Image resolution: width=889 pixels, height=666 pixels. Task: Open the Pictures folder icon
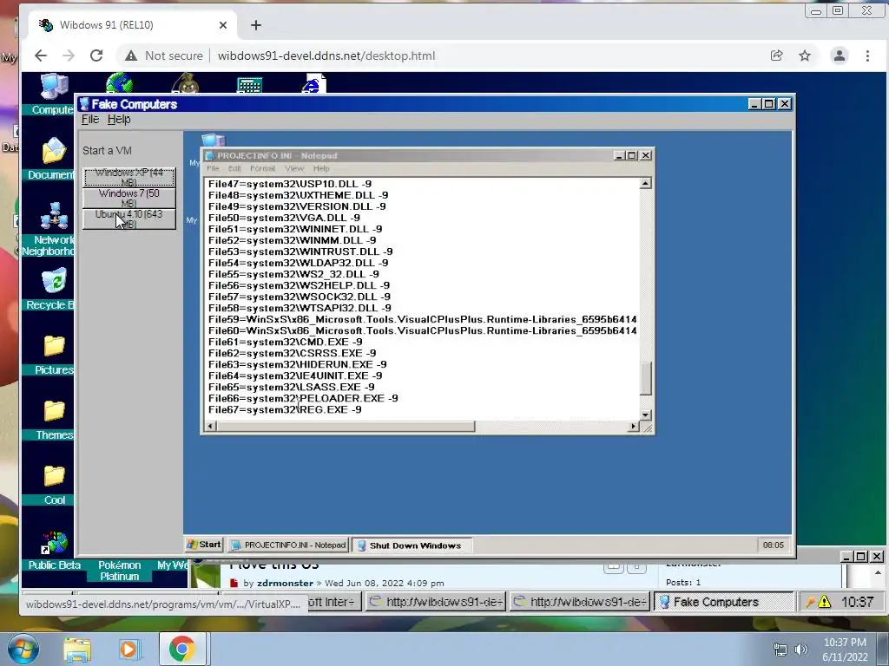(x=54, y=346)
